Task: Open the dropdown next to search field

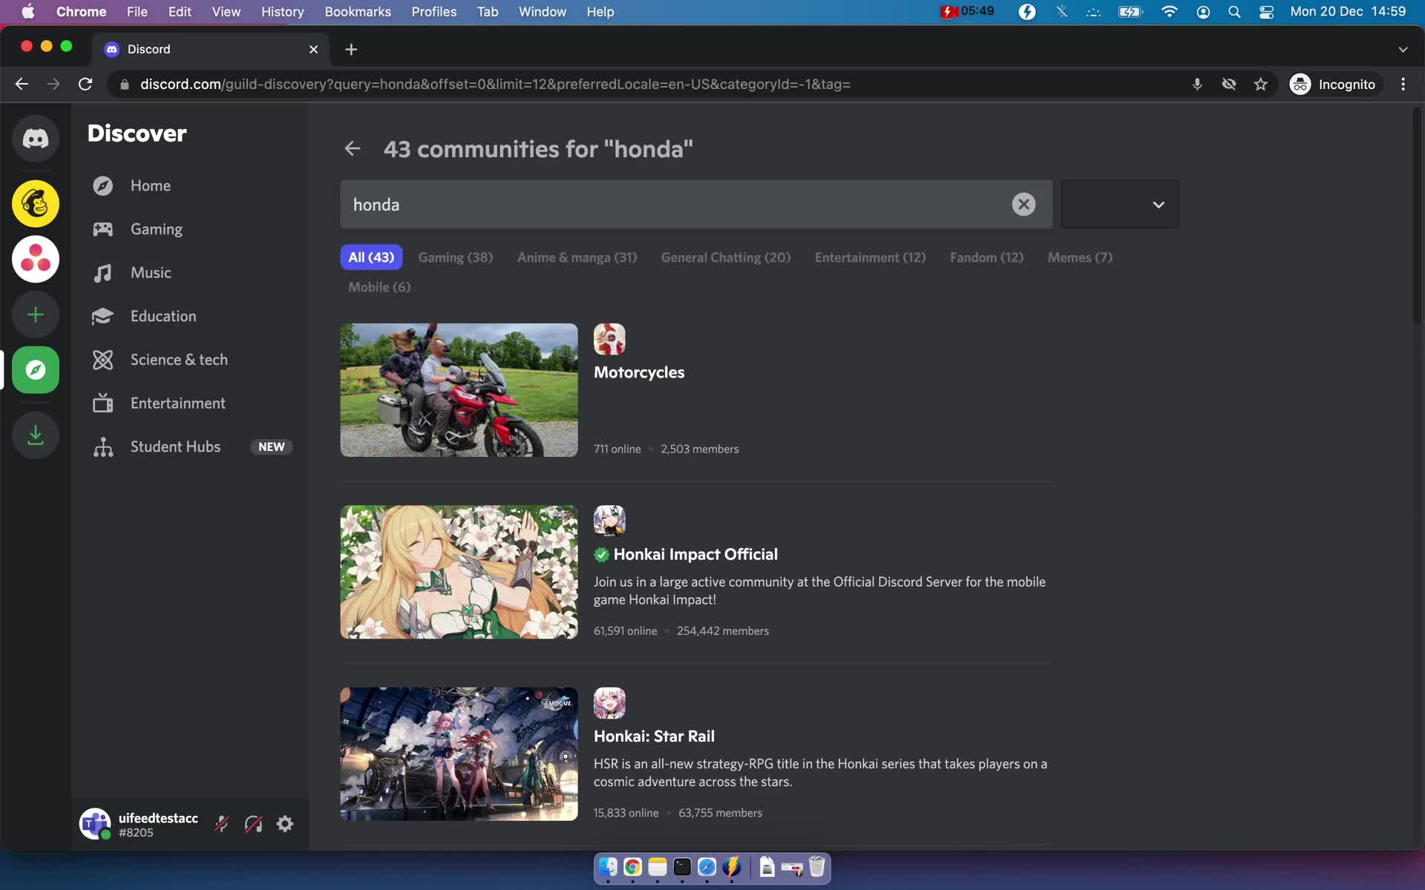Action: (1120, 204)
